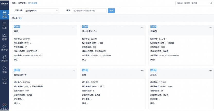This screenshot has height=111, width=214.
Task: Click the 已激活 tag on 东校区 card
Action: (x=153, y=70)
